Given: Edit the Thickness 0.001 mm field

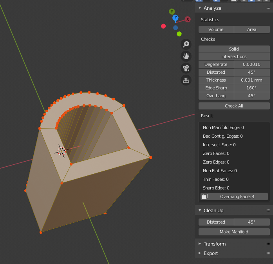Looking at the screenshot, I should [252, 80].
